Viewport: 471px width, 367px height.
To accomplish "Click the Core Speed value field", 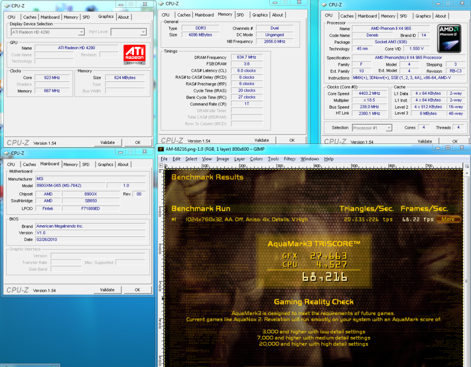I will (x=370, y=93).
